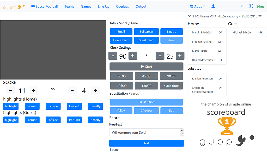The image size is (267, 152).
Task: Increment the home score with the plus stepper
Action: (x=34, y=90)
